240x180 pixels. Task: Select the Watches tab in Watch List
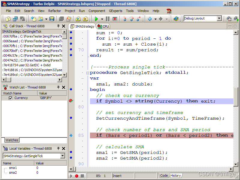click(x=12, y=140)
